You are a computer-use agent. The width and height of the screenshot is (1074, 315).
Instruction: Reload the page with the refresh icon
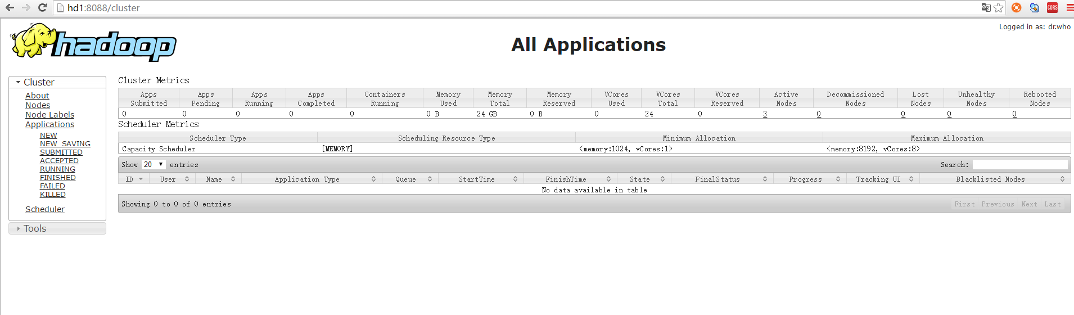tap(42, 8)
